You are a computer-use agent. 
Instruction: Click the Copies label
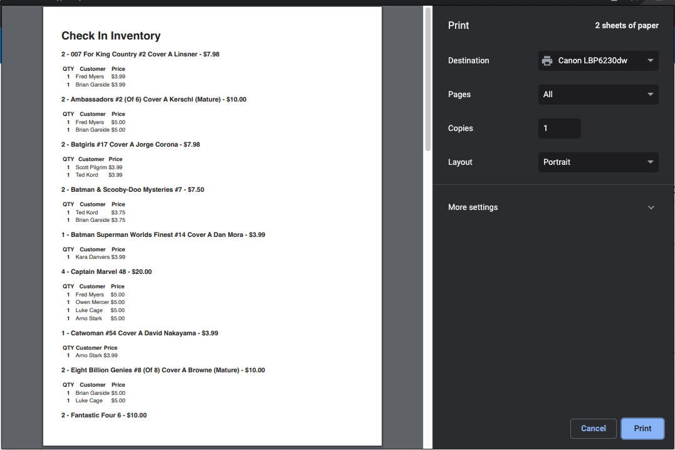coord(460,128)
